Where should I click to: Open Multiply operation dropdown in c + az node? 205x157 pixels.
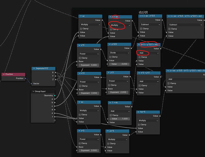pos(120,25)
